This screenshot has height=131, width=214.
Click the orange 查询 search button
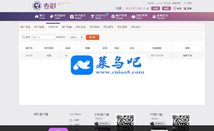tap(93, 37)
